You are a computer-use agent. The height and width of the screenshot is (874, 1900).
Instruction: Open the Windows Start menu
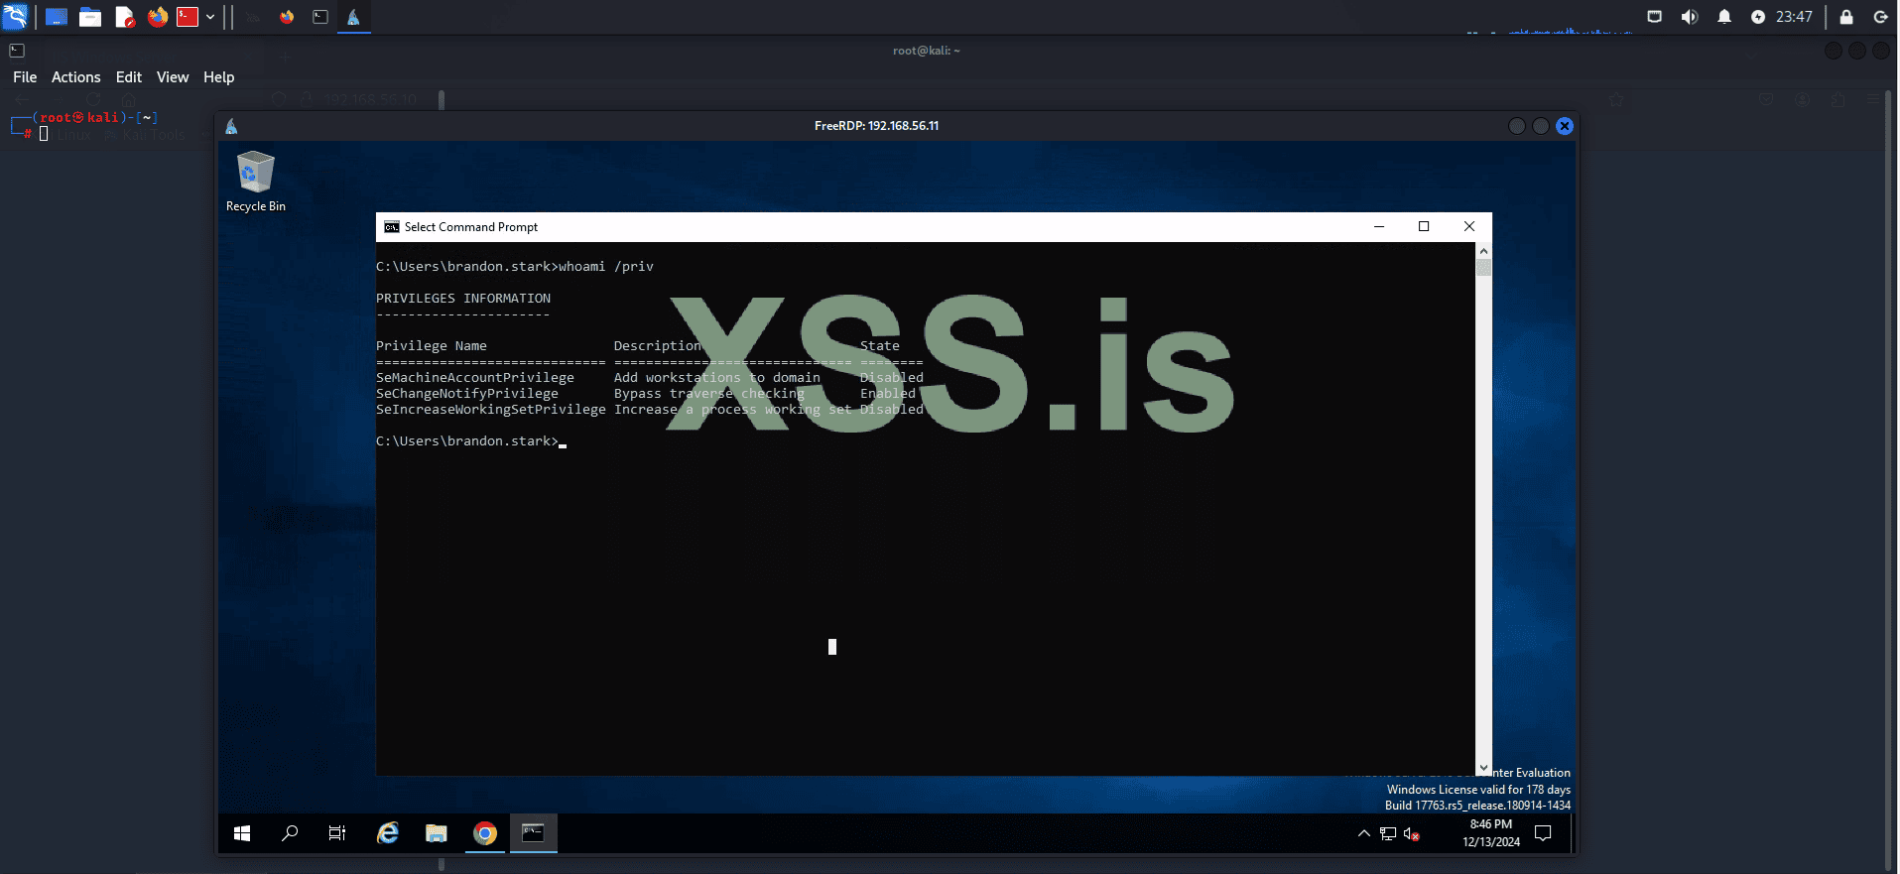click(x=242, y=833)
